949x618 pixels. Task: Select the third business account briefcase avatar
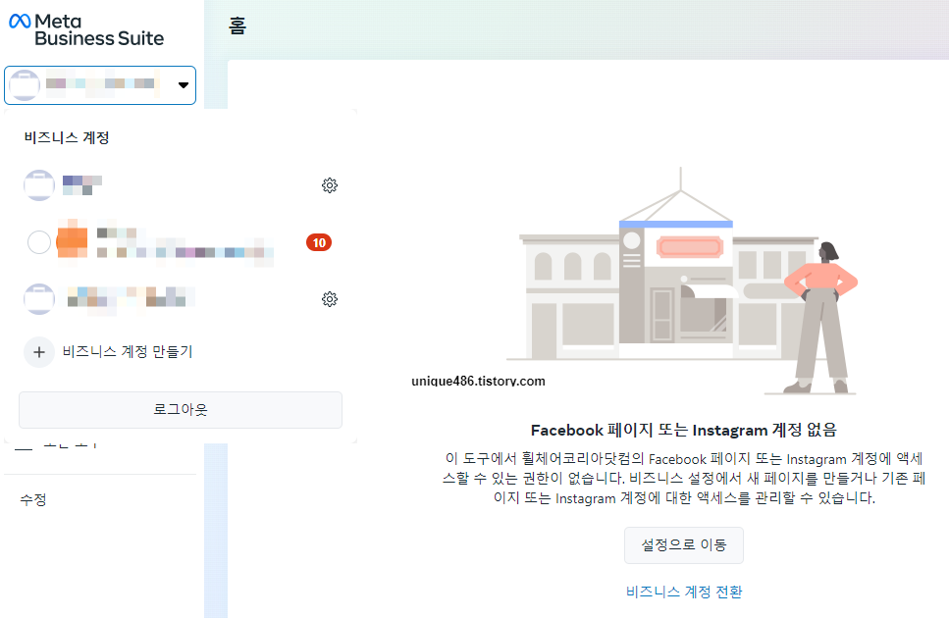39,299
